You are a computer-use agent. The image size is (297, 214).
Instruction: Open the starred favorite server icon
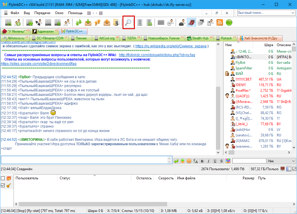point(58,22)
